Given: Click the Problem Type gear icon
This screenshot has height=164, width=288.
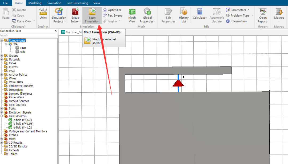Looking at the screenshot, I should [228, 15].
